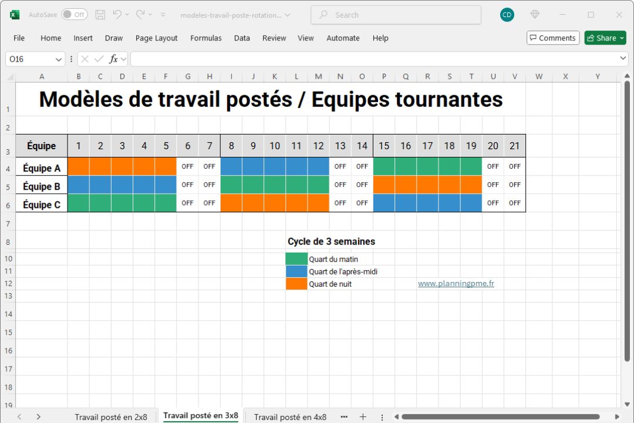
Task: Click the Insert Function fx icon
Action: point(114,59)
